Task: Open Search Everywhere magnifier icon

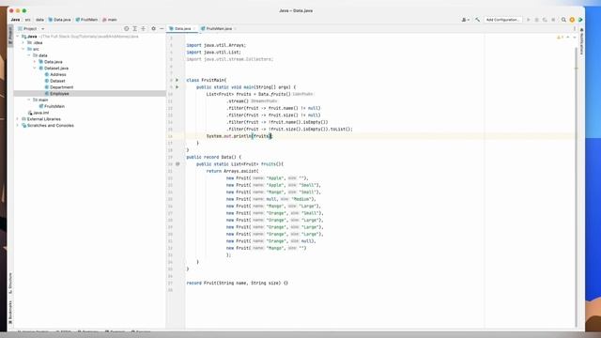Action: click(x=563, y=20)
